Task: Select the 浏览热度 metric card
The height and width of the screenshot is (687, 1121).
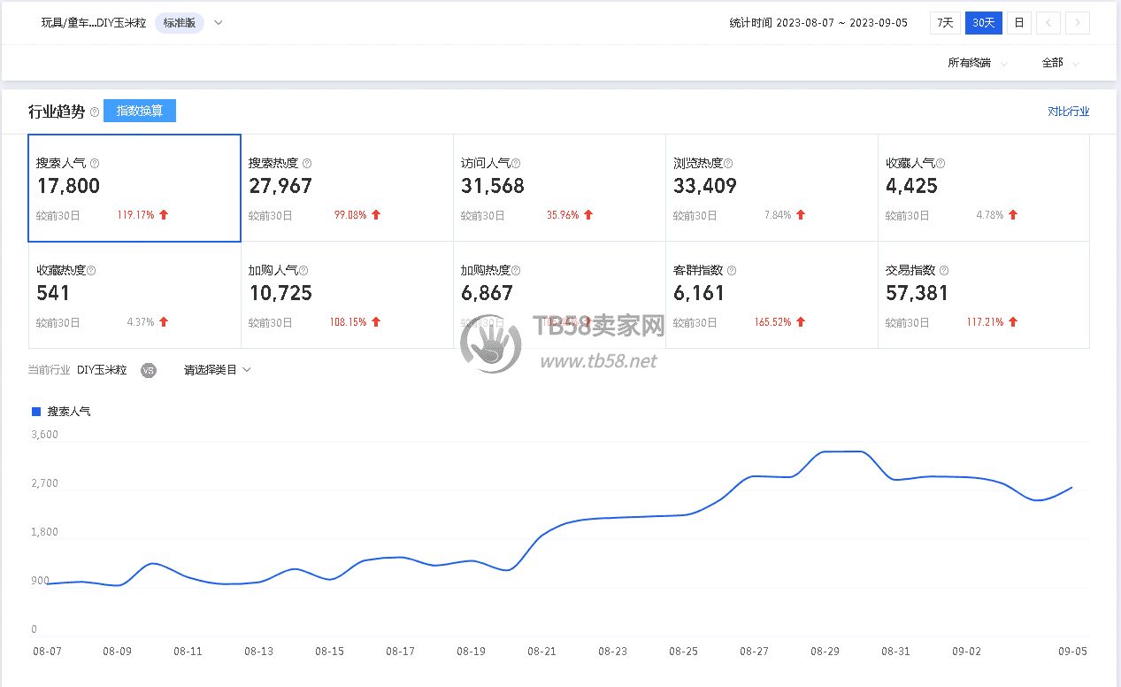Action: [772, 188]
